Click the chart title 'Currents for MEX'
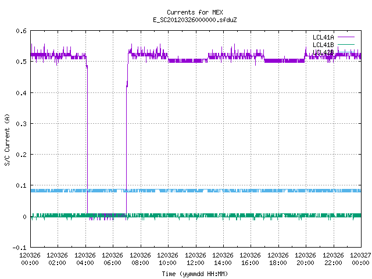 (x=195, y=12)
